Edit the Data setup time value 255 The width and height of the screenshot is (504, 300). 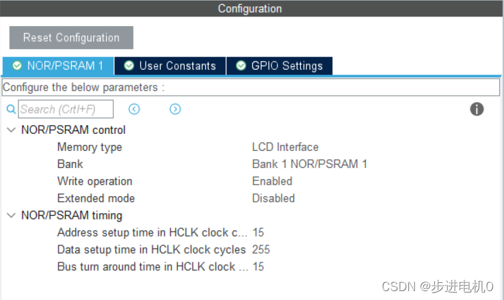[x=261, y=249]
